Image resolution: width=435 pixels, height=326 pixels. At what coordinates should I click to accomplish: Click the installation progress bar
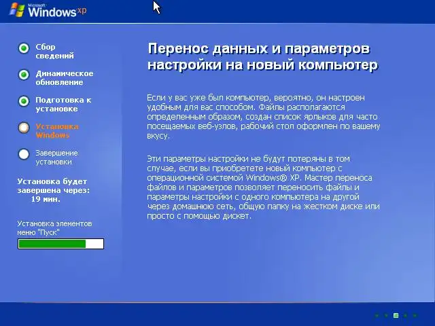pyautogui.click(x=60, y=244)
